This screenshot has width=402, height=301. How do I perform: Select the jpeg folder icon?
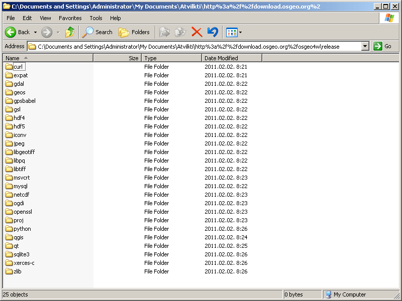point(9,143)
